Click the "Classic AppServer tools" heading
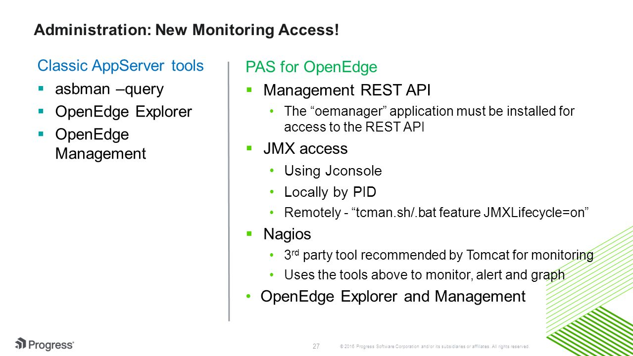This screenshot has height=356, width=633. click(121, 65)
